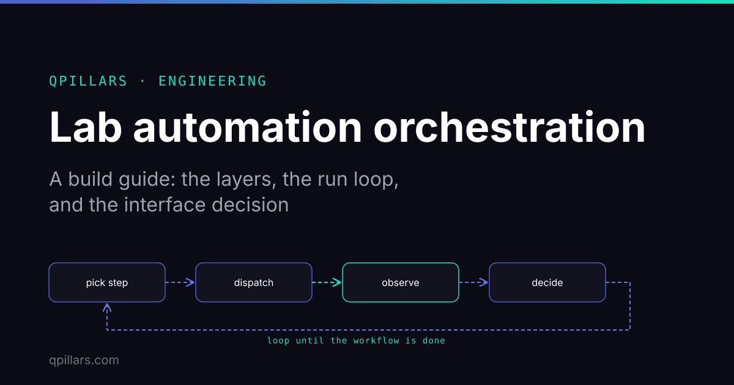Click "loop until the workflow is done" caption
The width and height of the screenshot is (734, 385).
(356, 340)
